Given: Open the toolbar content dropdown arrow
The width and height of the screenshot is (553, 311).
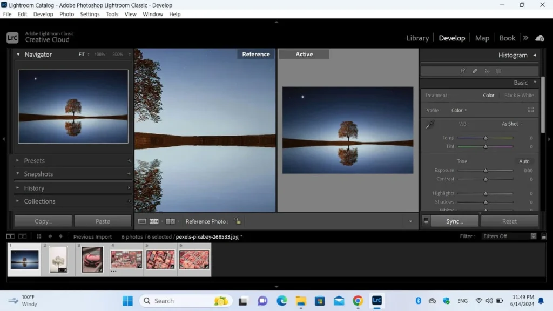Looking at the screenshot, I should coord(410,221).
